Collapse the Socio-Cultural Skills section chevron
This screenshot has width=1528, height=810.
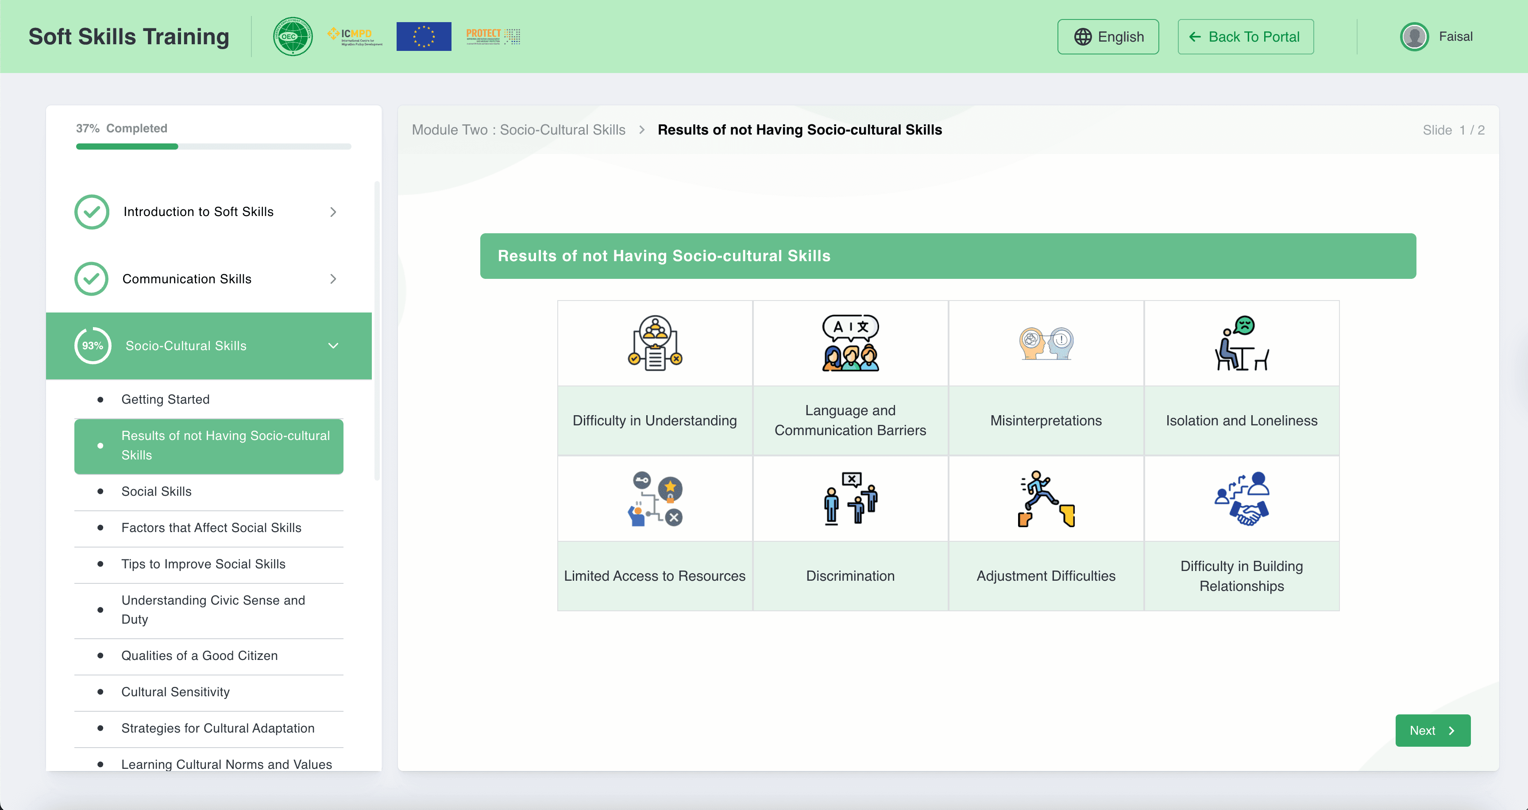pos(333,346)
